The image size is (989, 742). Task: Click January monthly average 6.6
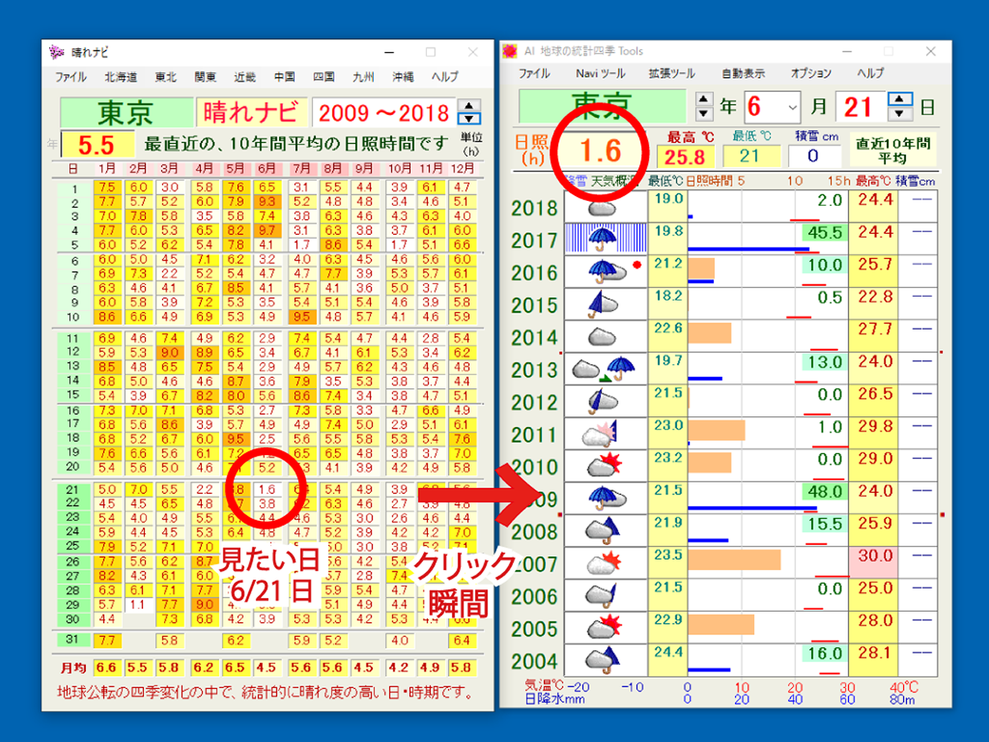tap(106, 666)
